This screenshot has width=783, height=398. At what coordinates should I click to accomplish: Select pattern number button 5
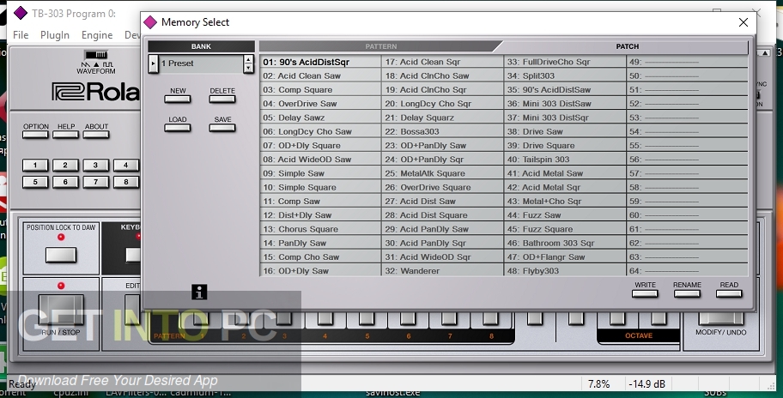pos(35,182)
